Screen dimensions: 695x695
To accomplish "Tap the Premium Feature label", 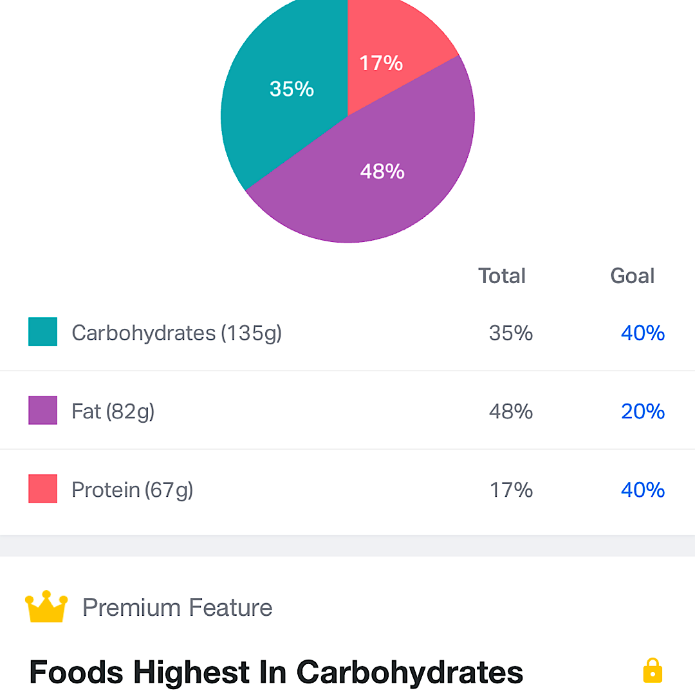I will [177, 607].
